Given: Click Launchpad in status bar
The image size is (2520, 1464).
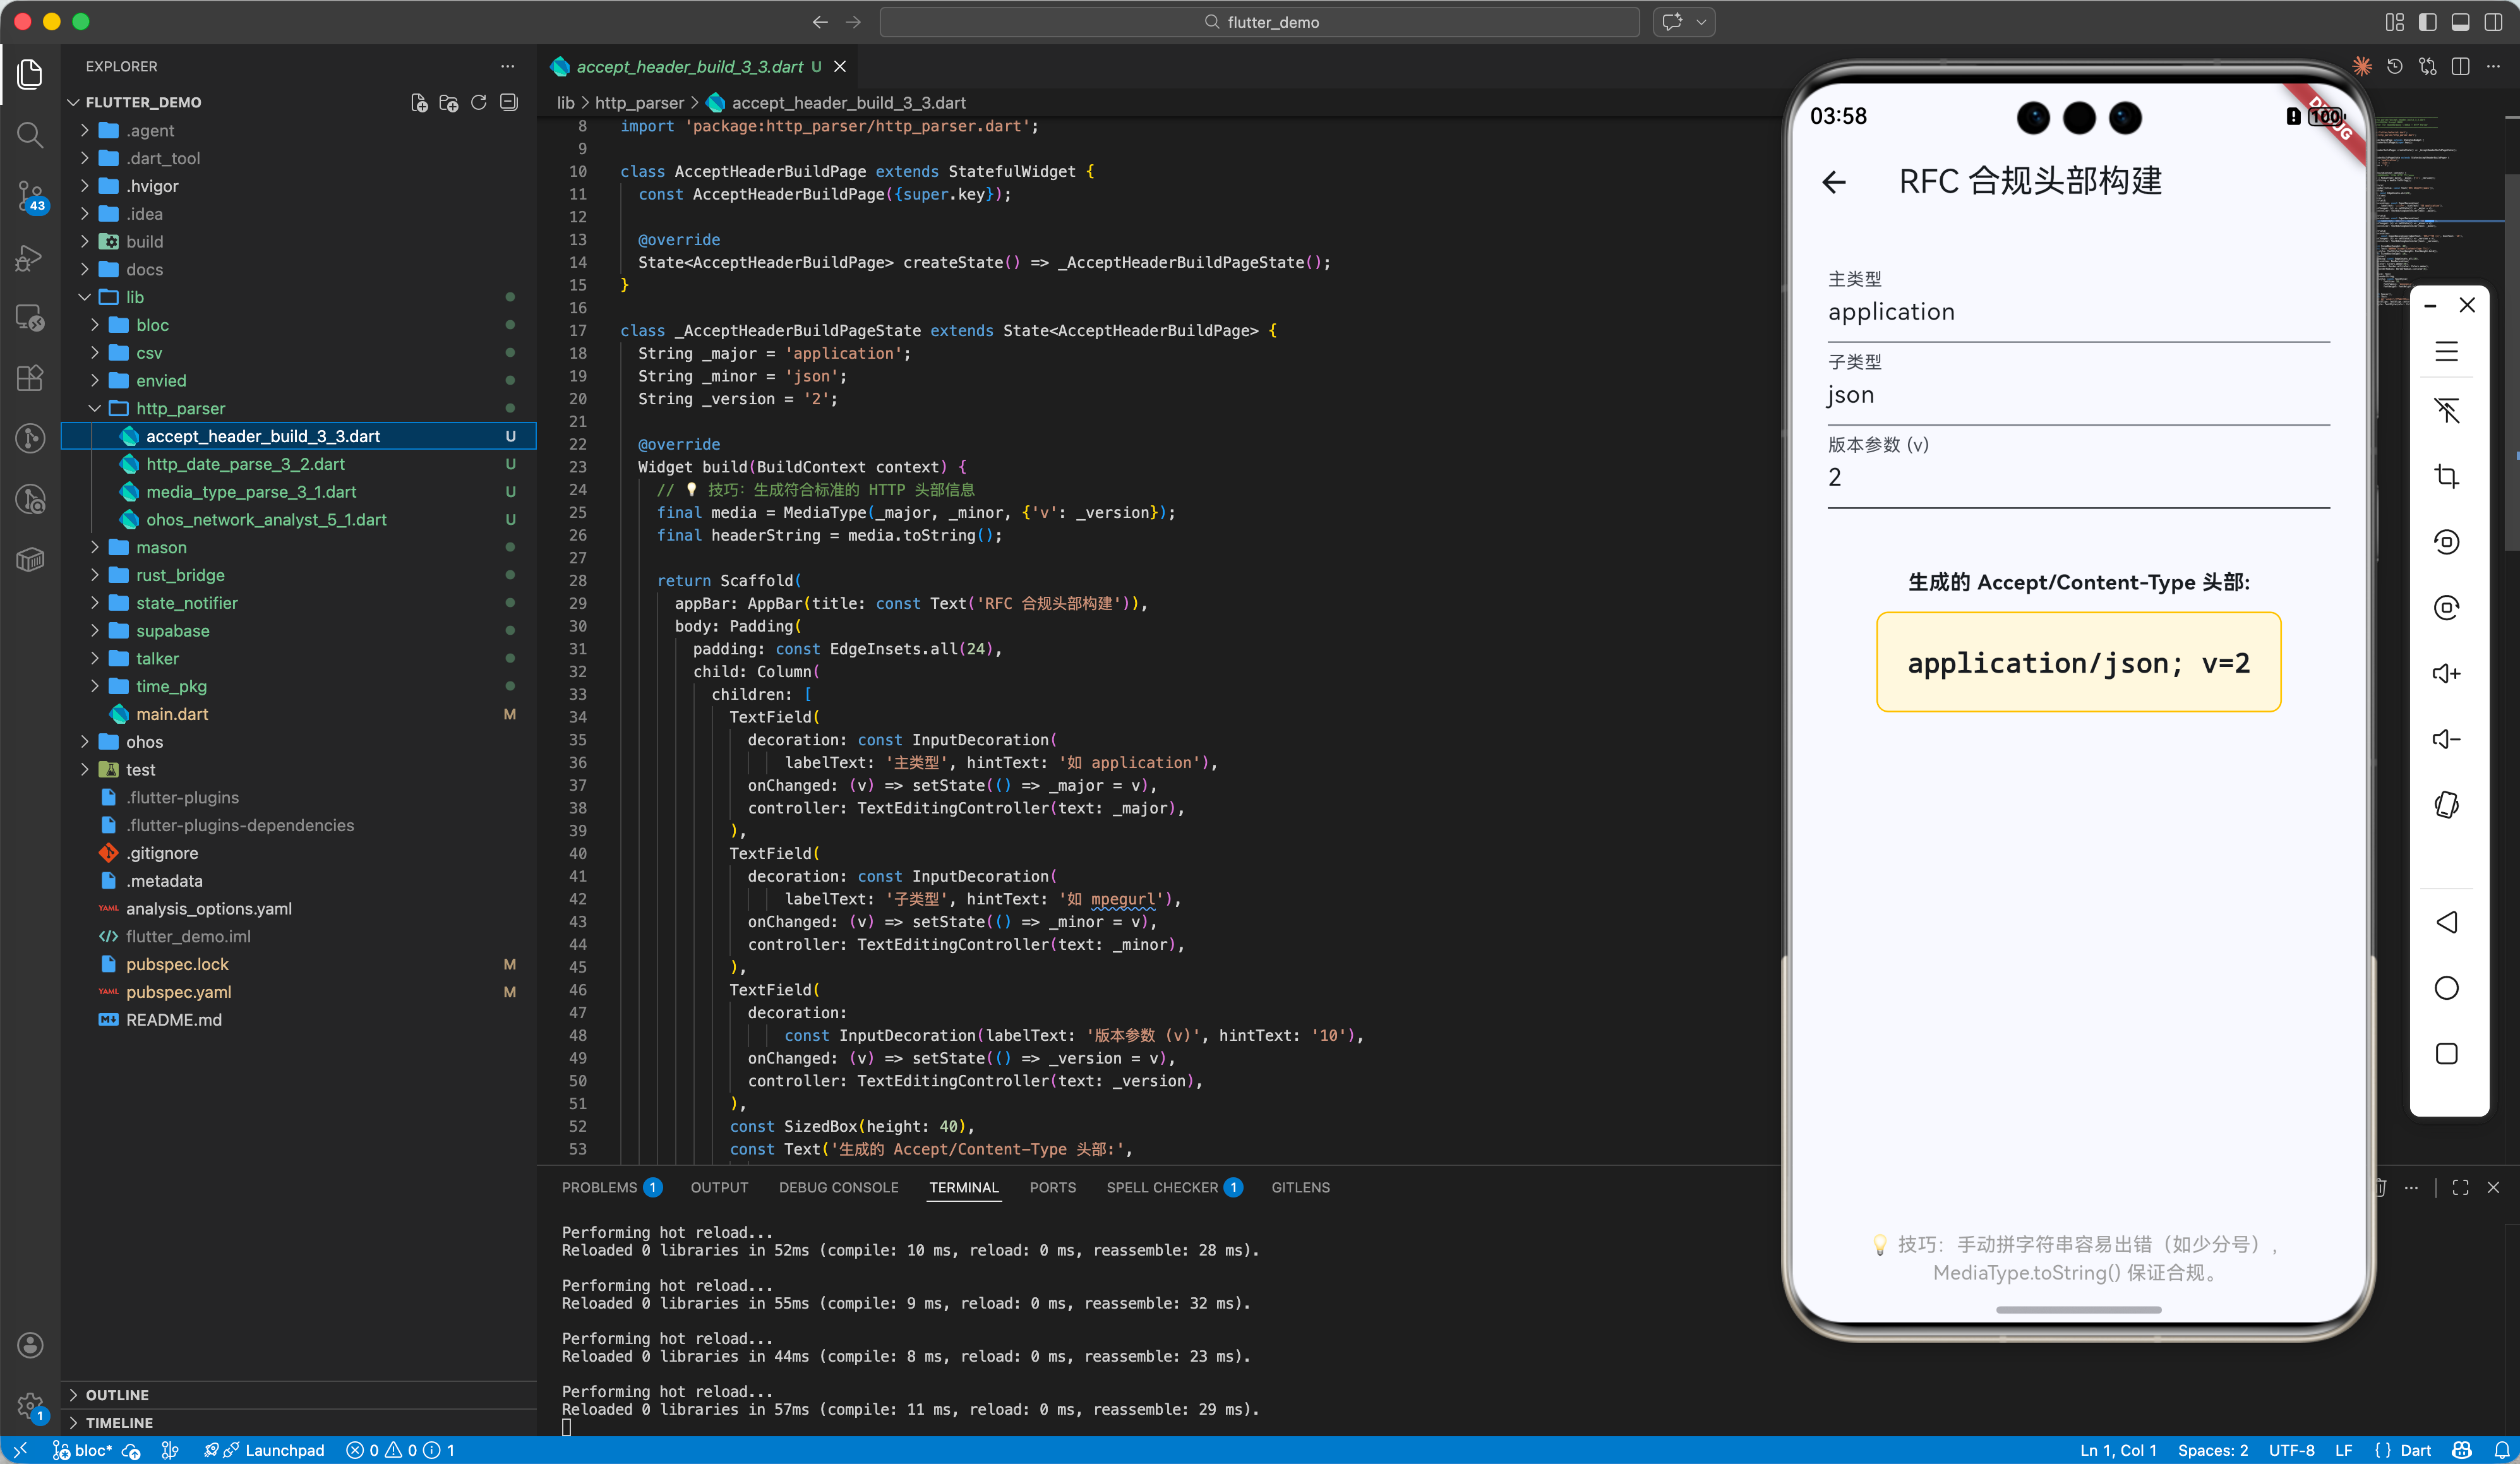Looking at the screenshot, I should [x=284, y=1450].
